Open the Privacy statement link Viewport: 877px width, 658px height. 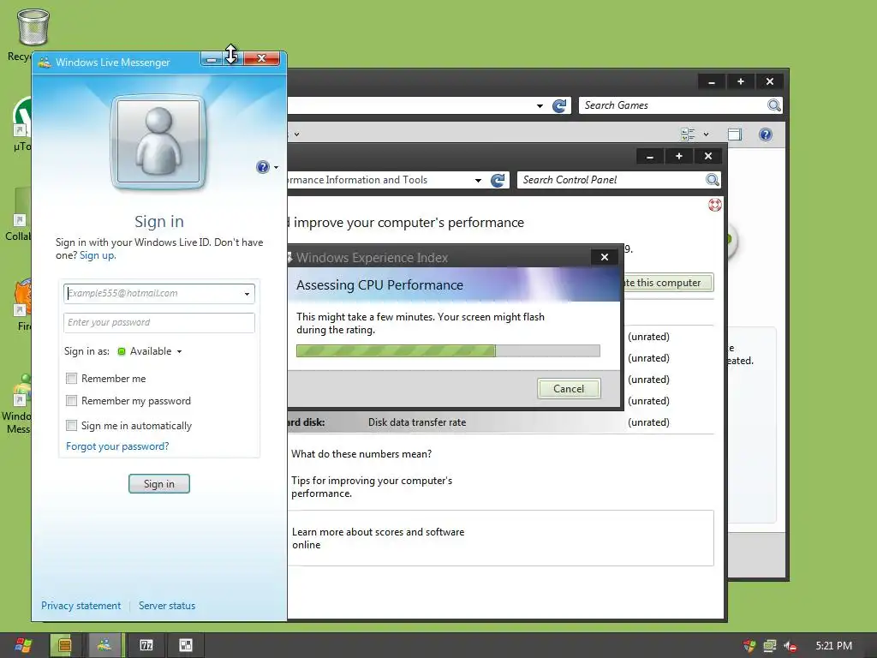tap(81, 606)
